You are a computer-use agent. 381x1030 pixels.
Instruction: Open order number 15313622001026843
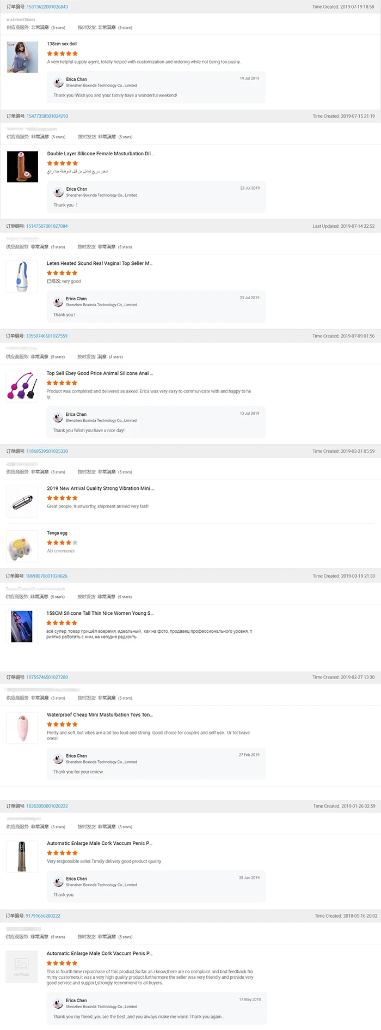coord(47,7)
